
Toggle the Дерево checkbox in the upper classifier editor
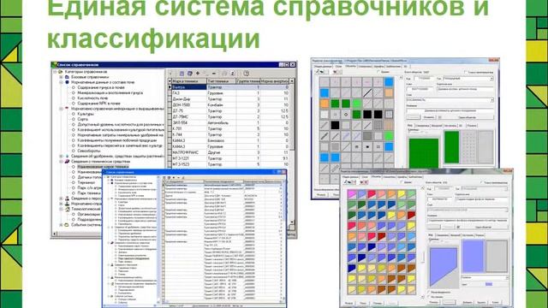(x=378, y=72)
